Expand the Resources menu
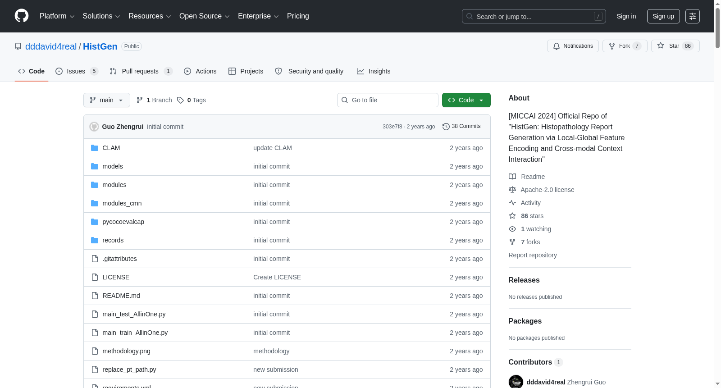The height and width of the screenshot is (388, 721). (150, 16)
